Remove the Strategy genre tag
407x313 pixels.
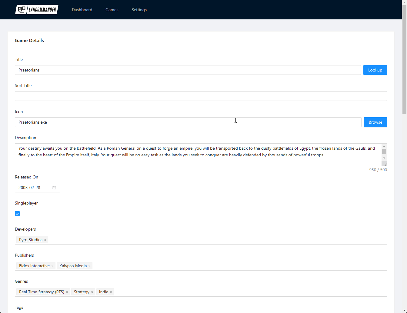point(92,292)
